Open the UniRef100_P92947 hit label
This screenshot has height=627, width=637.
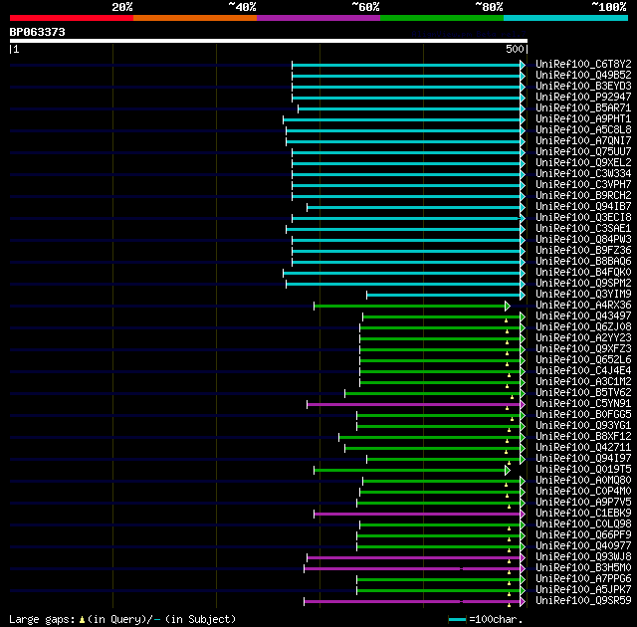583,98
